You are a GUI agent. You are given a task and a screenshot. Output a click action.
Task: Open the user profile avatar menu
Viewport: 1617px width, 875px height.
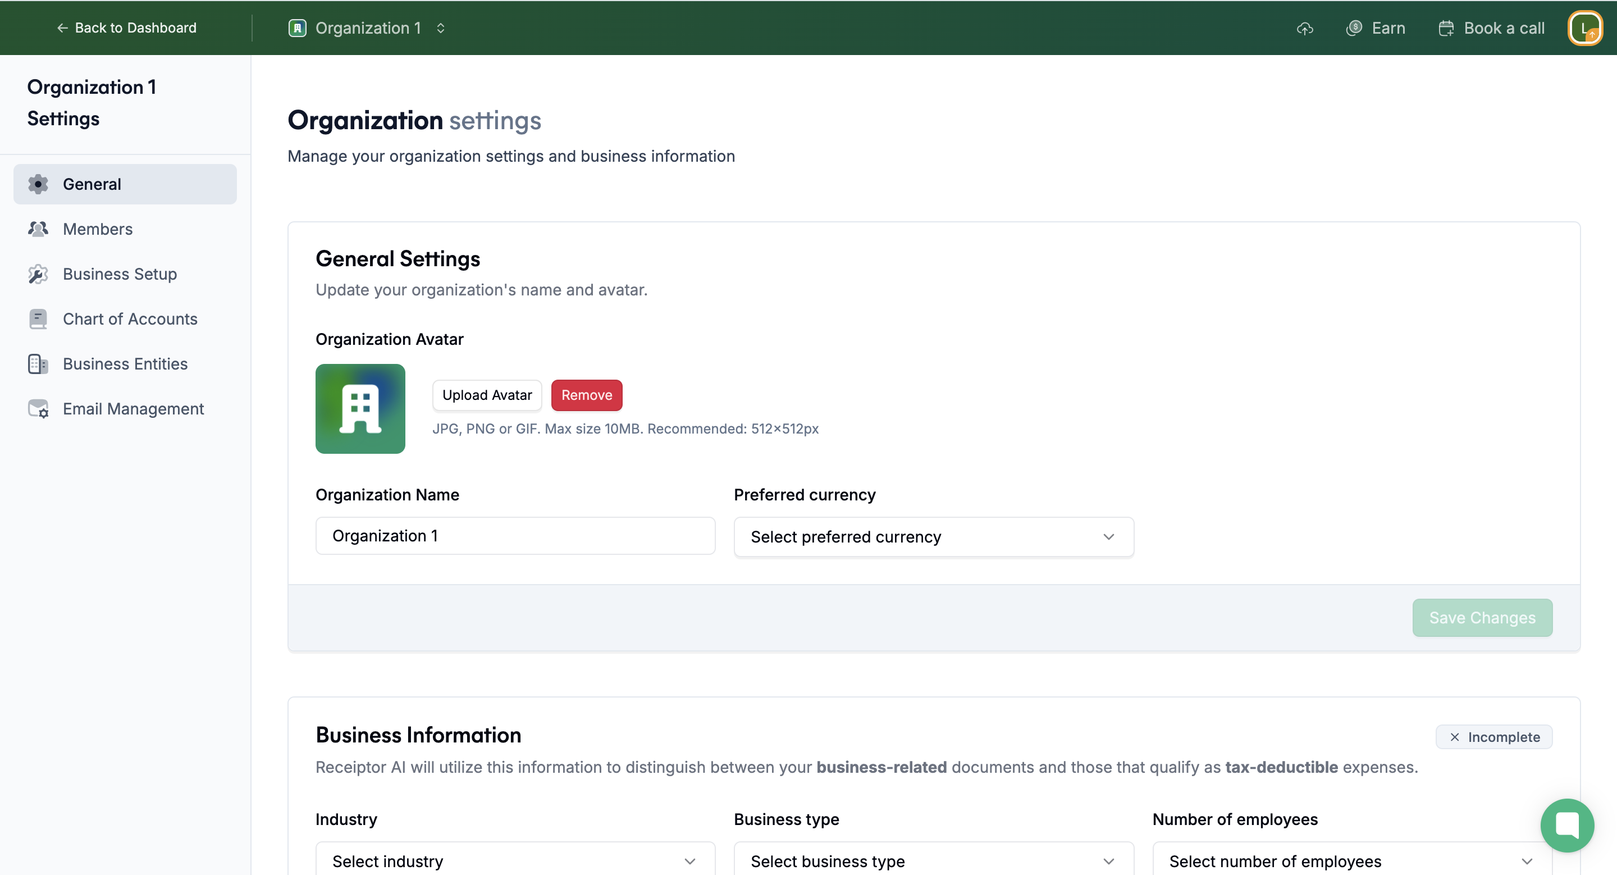[1584, 28]
